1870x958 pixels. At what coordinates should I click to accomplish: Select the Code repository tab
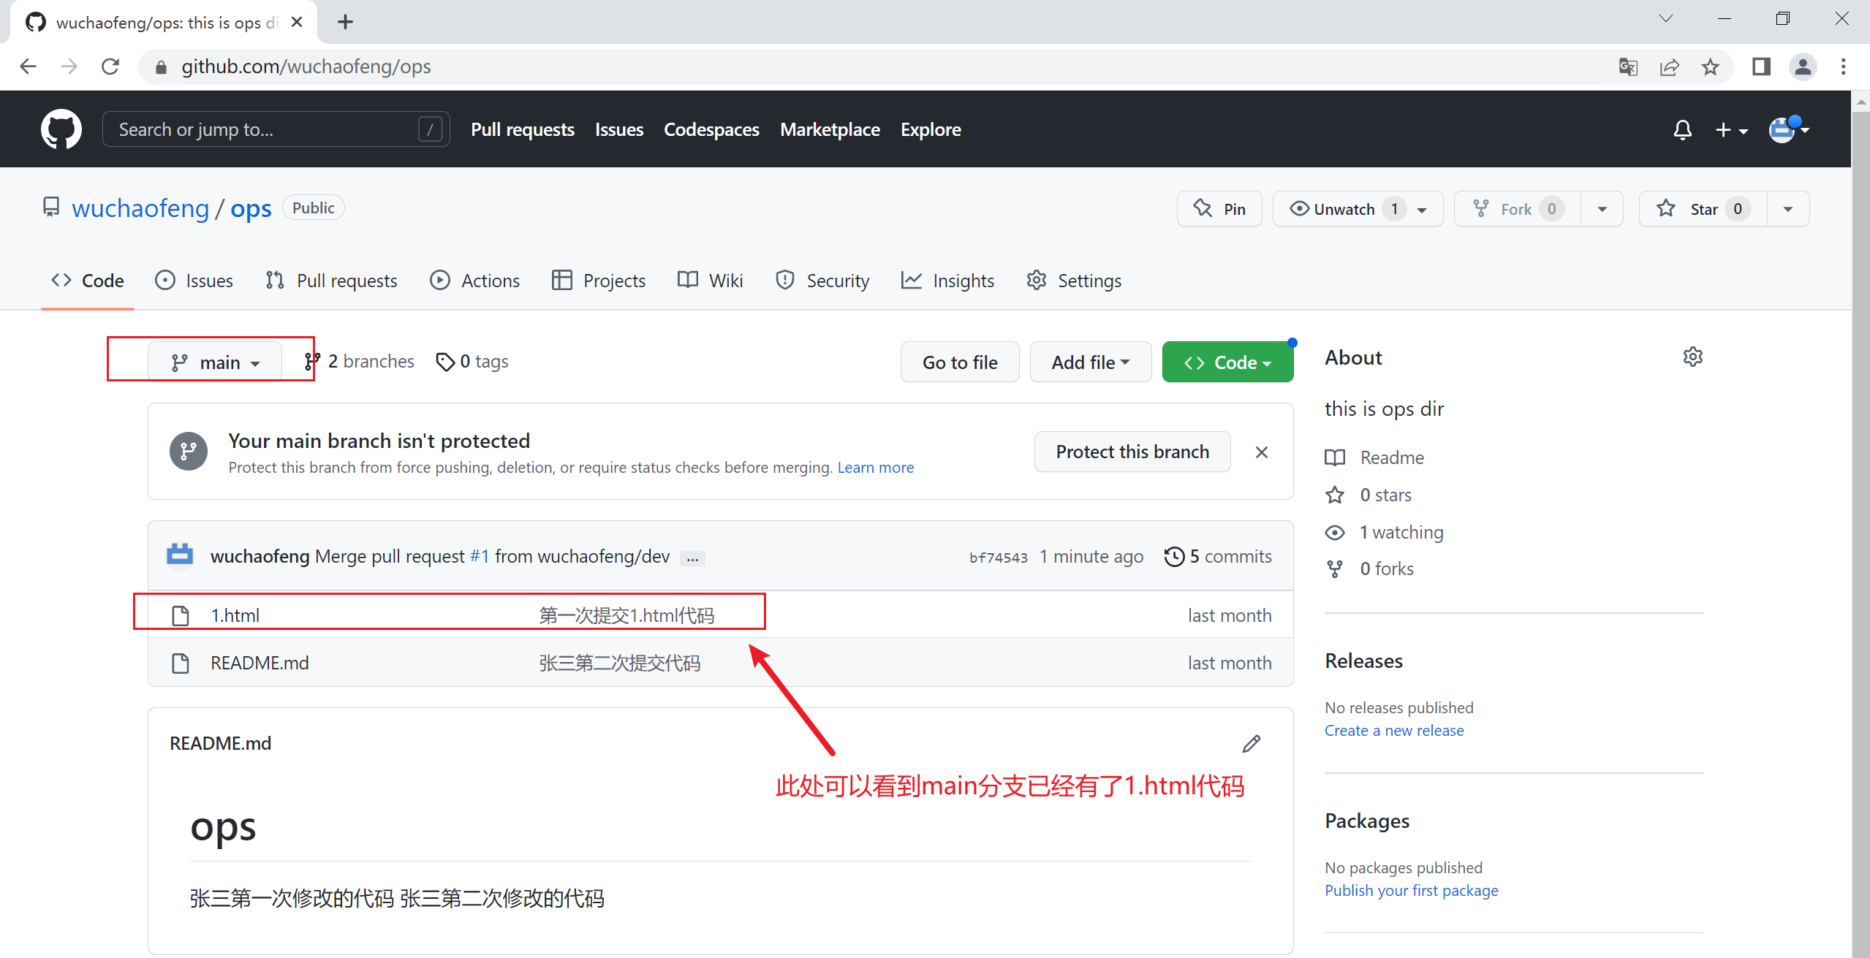88,281
